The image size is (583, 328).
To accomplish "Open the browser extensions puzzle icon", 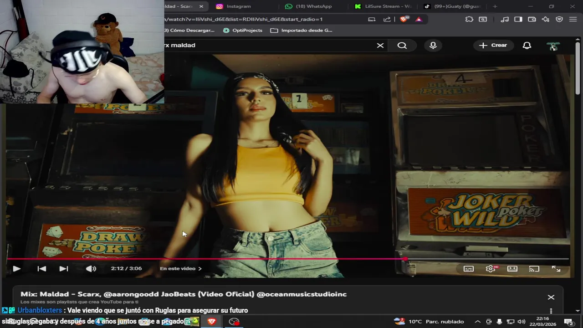I will click(469, 19).
